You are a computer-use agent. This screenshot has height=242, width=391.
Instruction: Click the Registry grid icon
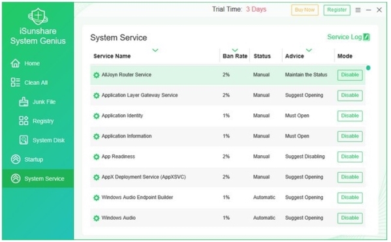tap(23, 121)
